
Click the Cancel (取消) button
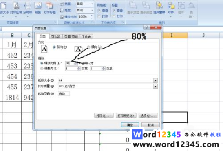(150, 125)
